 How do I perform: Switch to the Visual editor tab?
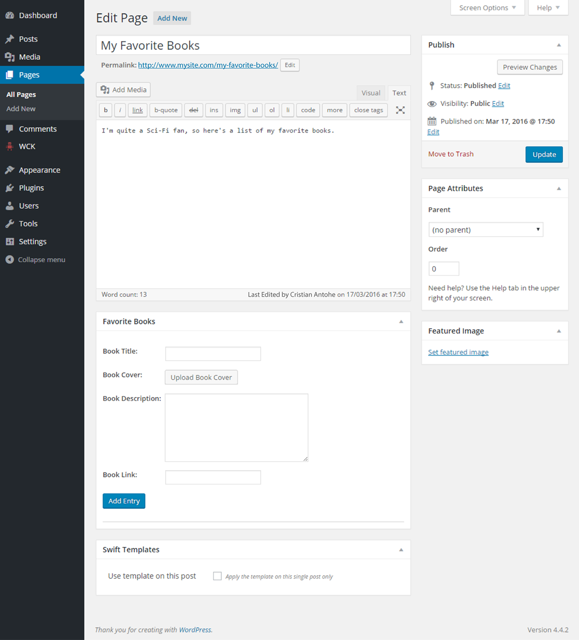tap(370, 93)
